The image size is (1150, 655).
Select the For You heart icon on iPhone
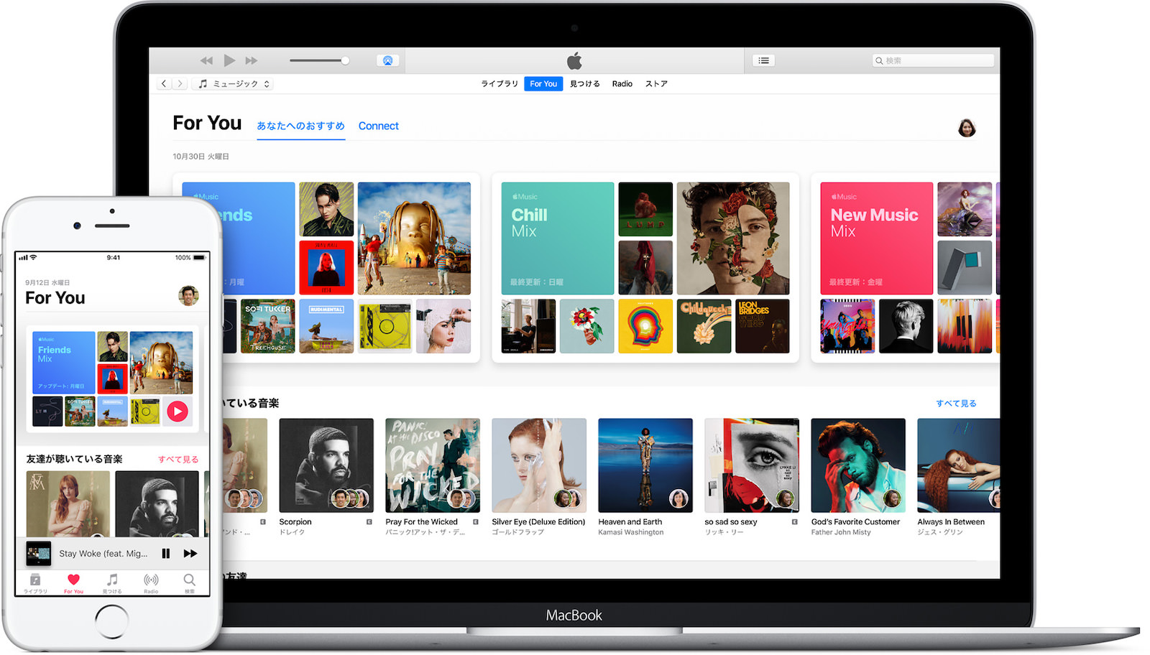[x=73, y=582]
